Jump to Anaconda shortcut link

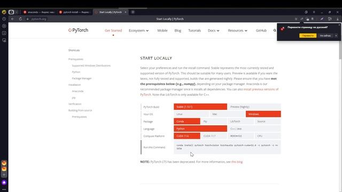tap(77, 91)
